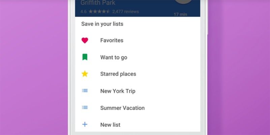This screenshot has width=270, height=135.
Task: Tap the list icon beside Summer Vacation
Action: (x=85, y=108)
